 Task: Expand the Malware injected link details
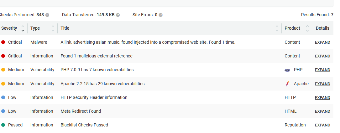point(322,42)
